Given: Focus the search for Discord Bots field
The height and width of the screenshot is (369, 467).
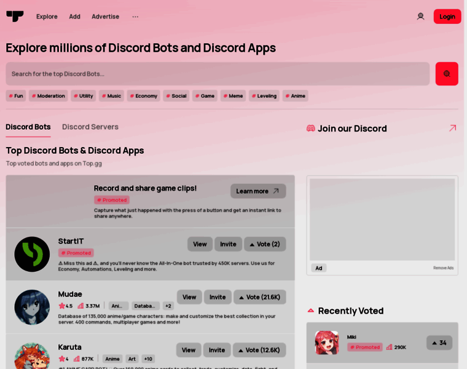Looking at the screenshot, I should (218, 74).
